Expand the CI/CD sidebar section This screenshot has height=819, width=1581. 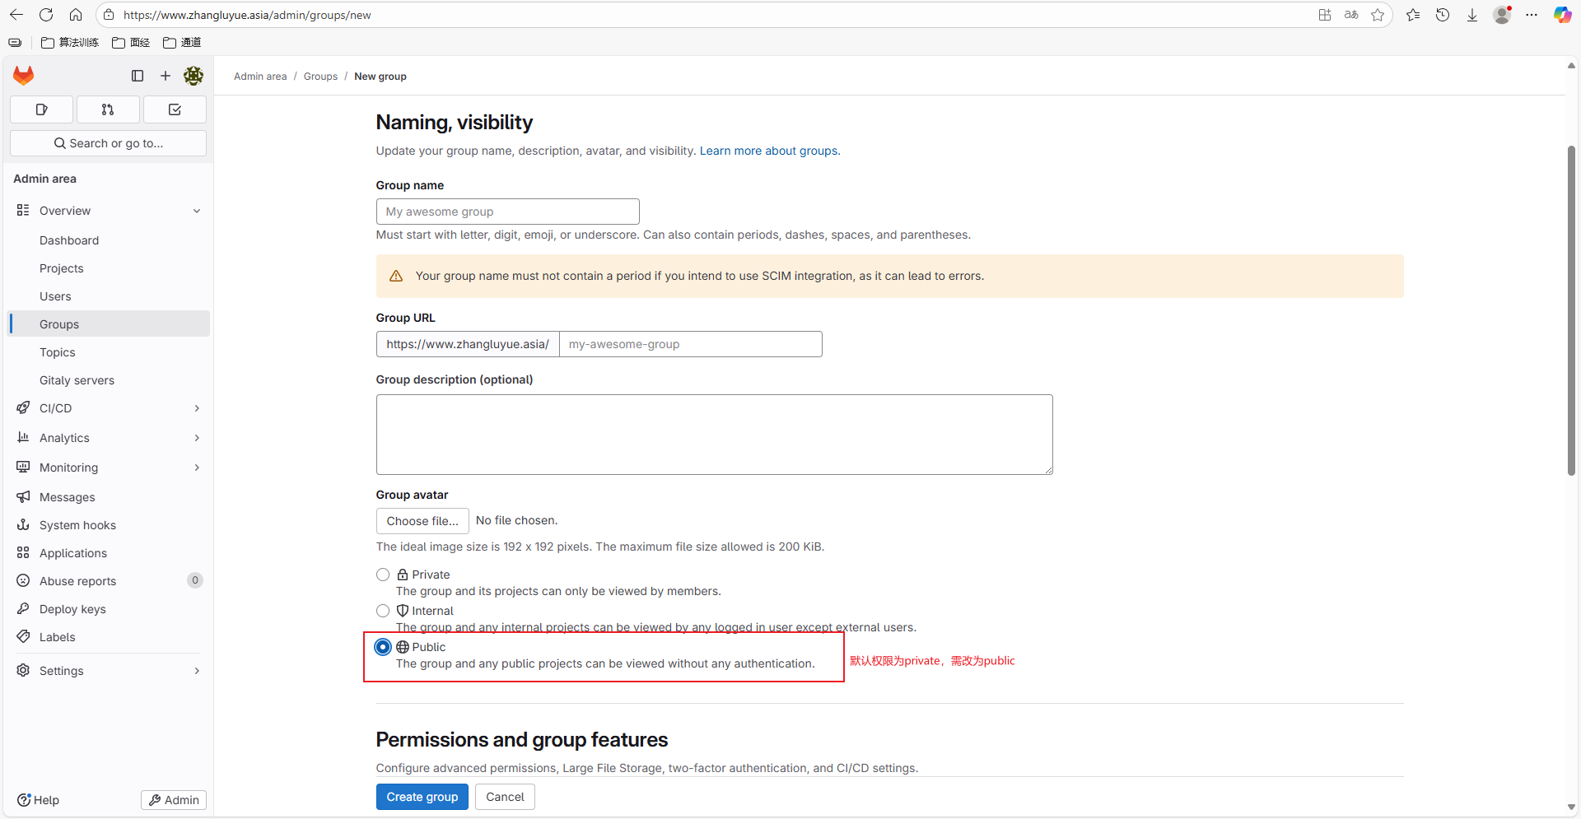tap(108, 408)
